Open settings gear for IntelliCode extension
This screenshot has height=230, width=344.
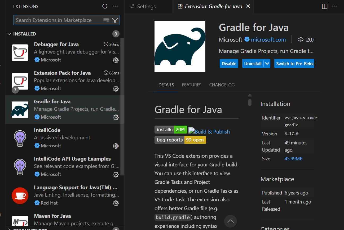[116, 146]
